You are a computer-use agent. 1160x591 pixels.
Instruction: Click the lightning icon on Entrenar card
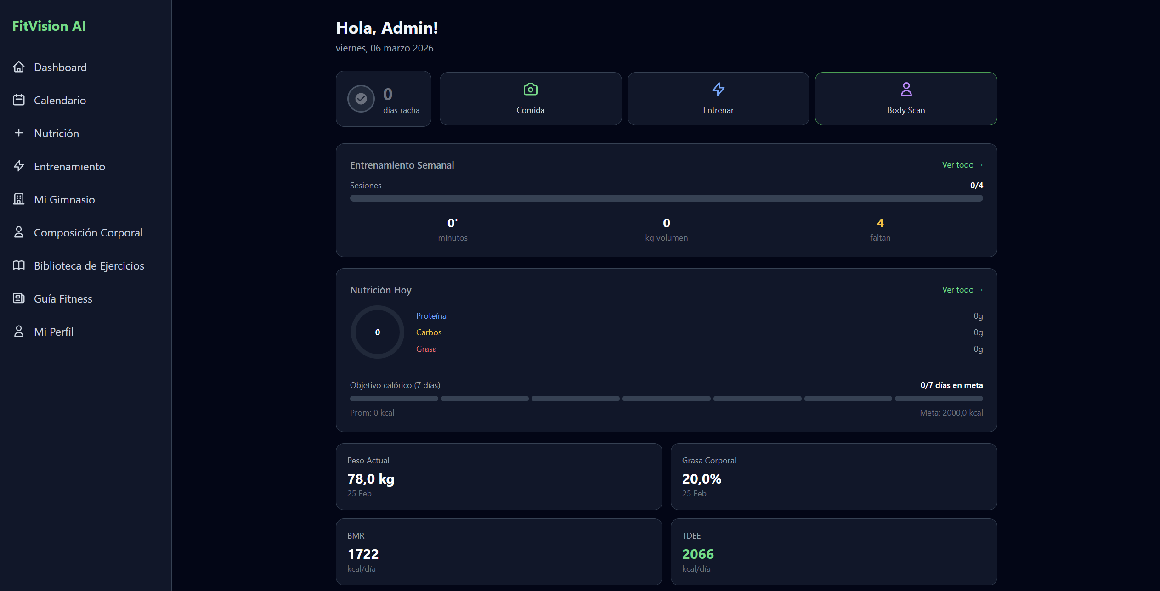[x=719, y=89]
